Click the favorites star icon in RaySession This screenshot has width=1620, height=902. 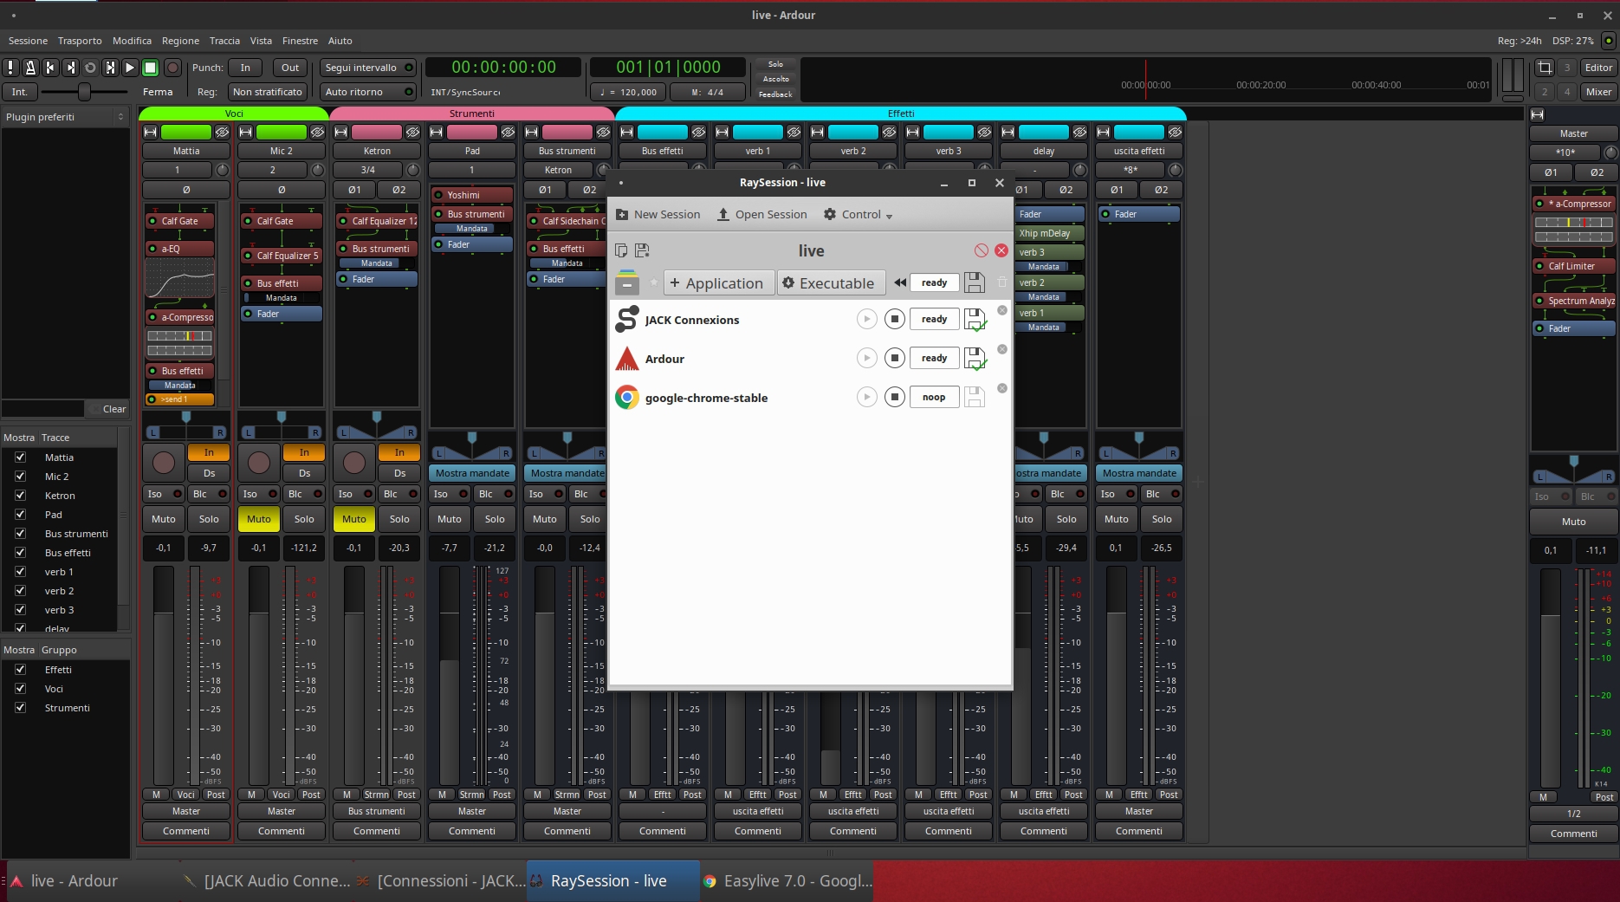(x=653, y=282)
